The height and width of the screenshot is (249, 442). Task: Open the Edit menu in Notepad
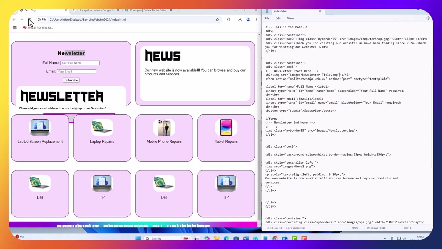tap(278, 18)
